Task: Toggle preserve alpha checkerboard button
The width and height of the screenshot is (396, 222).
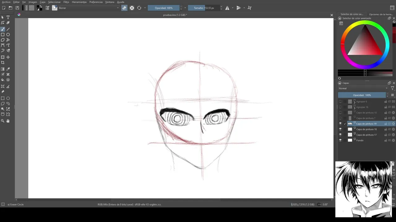Action: point(132,8)
